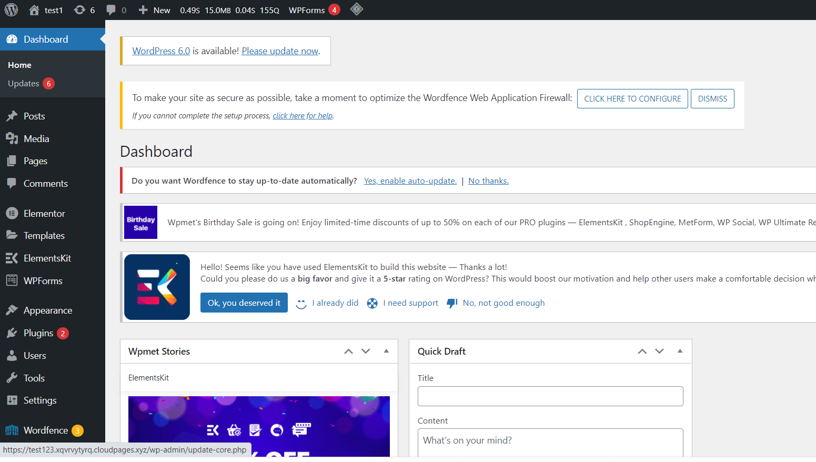Click 'click here for help' link

click(x=303, y=116)
